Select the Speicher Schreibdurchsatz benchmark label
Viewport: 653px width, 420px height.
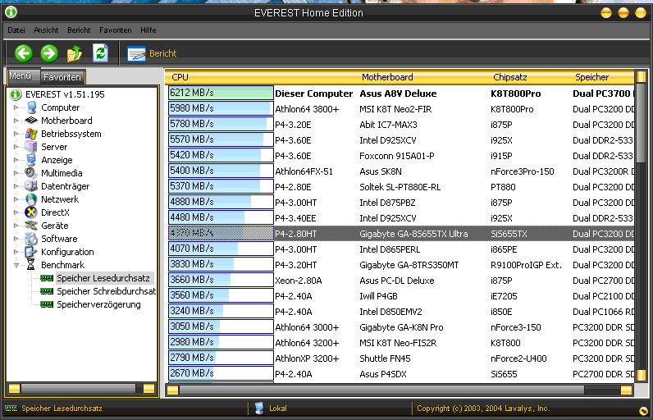tap(106, 291)
